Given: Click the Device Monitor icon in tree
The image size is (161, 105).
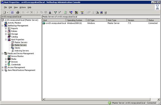Looking at the screenshot, I should tap(9, 56).
